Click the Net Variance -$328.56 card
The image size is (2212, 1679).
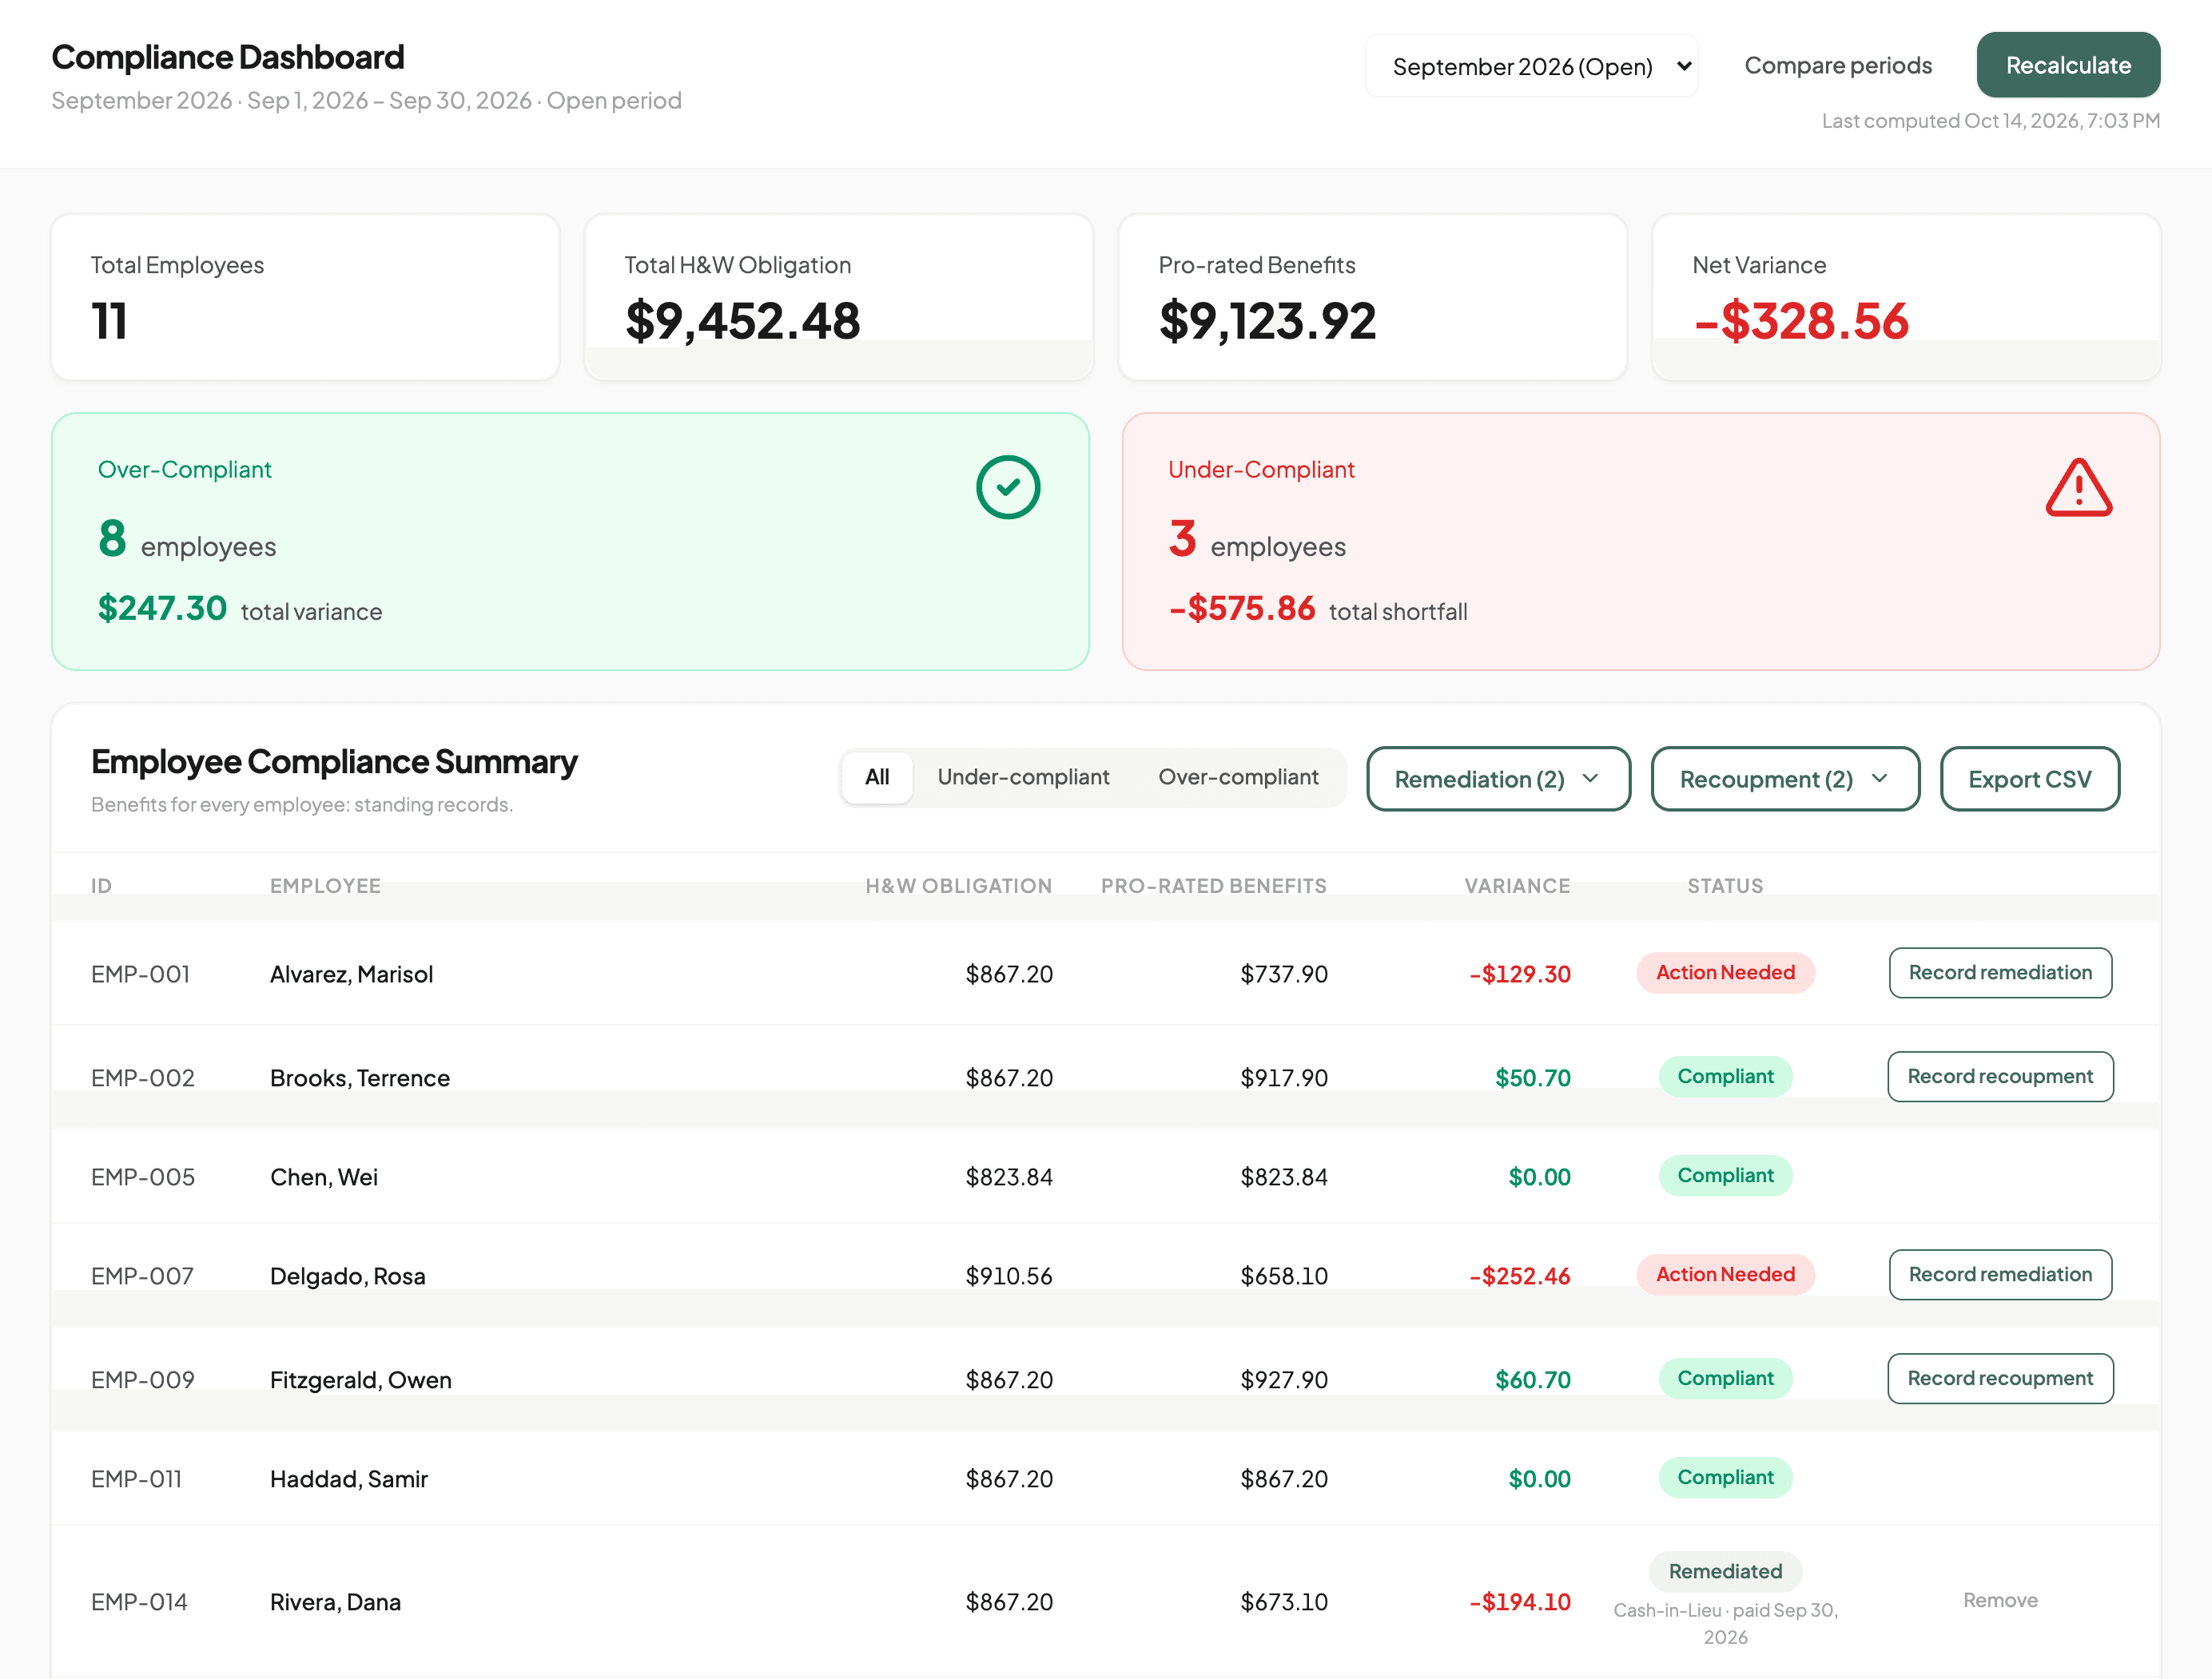(x=1906, y=297)
